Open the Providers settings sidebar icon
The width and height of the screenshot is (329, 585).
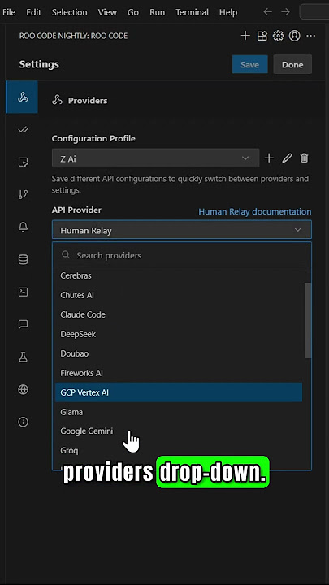(x=23, y=97)
